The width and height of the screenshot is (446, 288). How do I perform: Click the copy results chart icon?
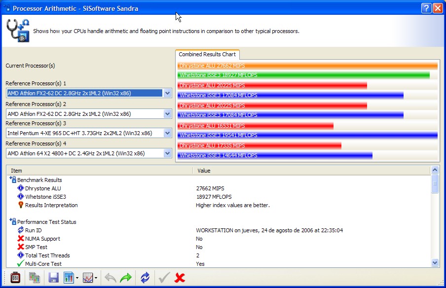click(x=35, y=278)
